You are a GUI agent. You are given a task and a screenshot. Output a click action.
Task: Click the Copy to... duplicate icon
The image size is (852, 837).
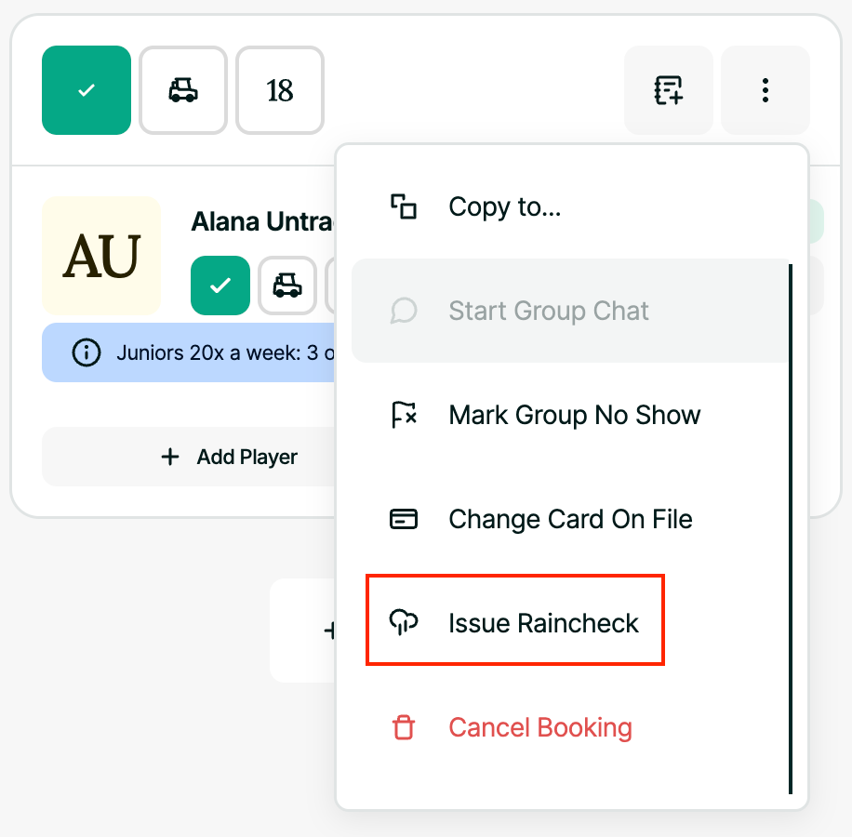pos(404,206)
